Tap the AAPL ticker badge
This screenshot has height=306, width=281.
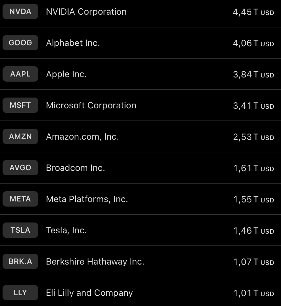coord(20,74)
